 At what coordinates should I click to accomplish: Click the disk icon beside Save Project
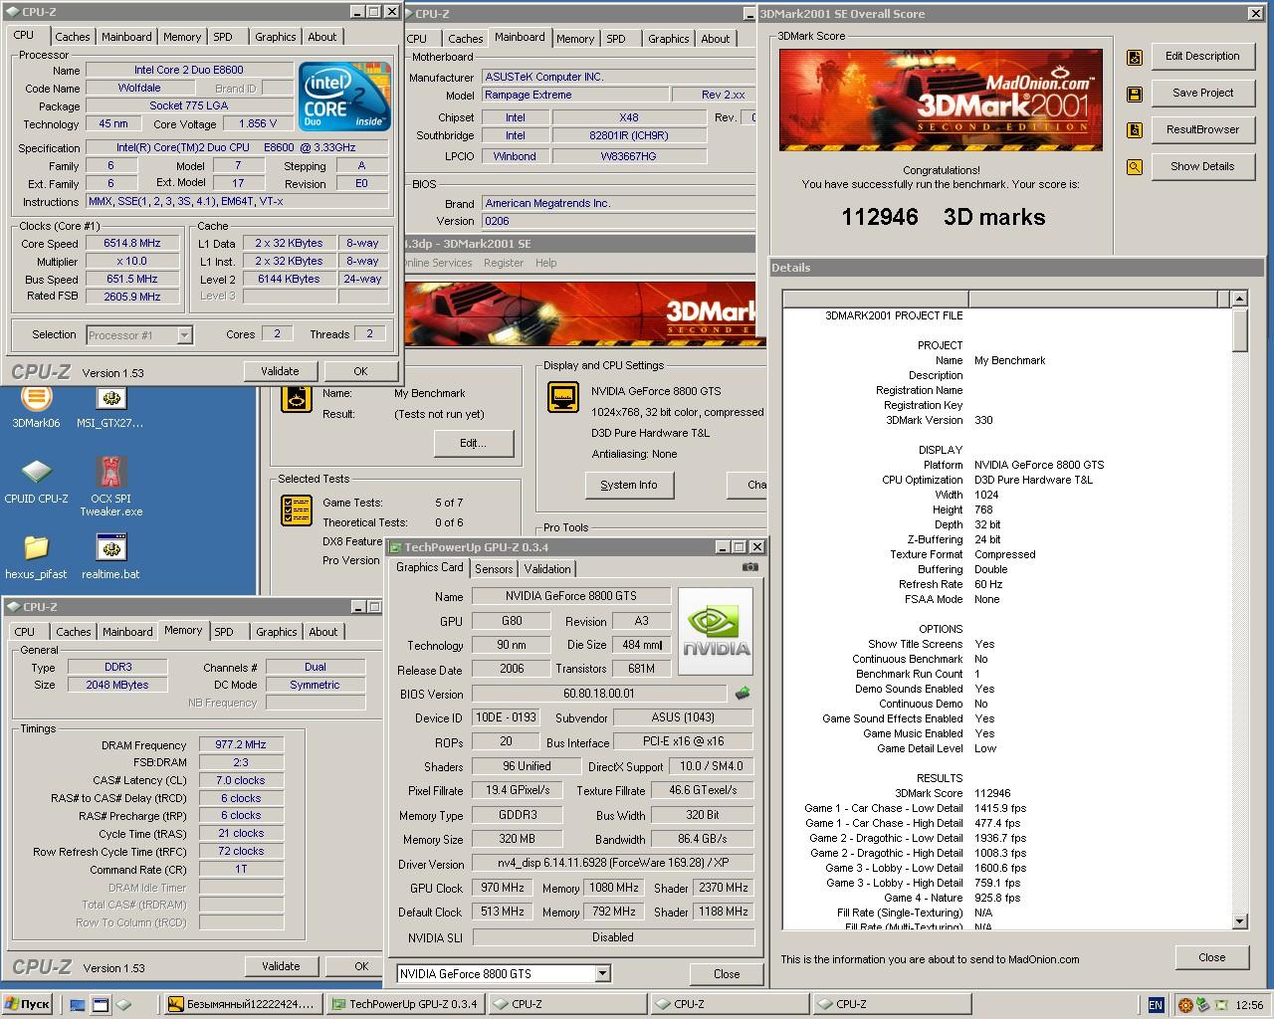tap(1135, 95)
